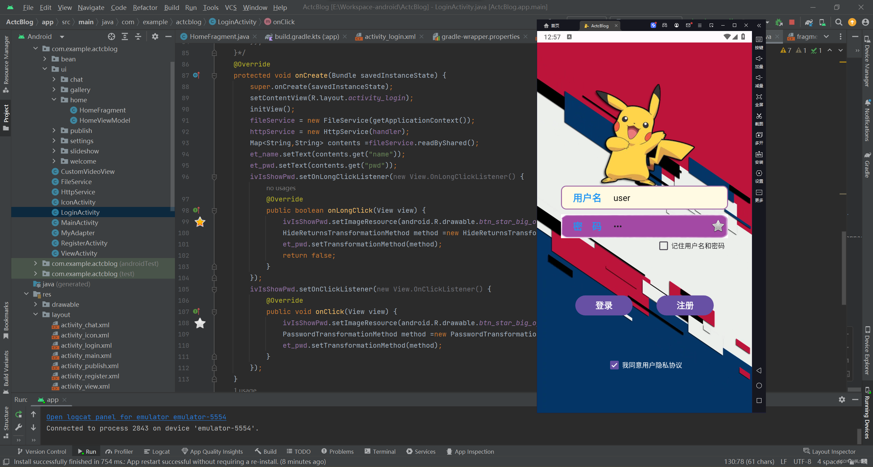
Task: Tap the 登录 login button
Action: point(604,305)
